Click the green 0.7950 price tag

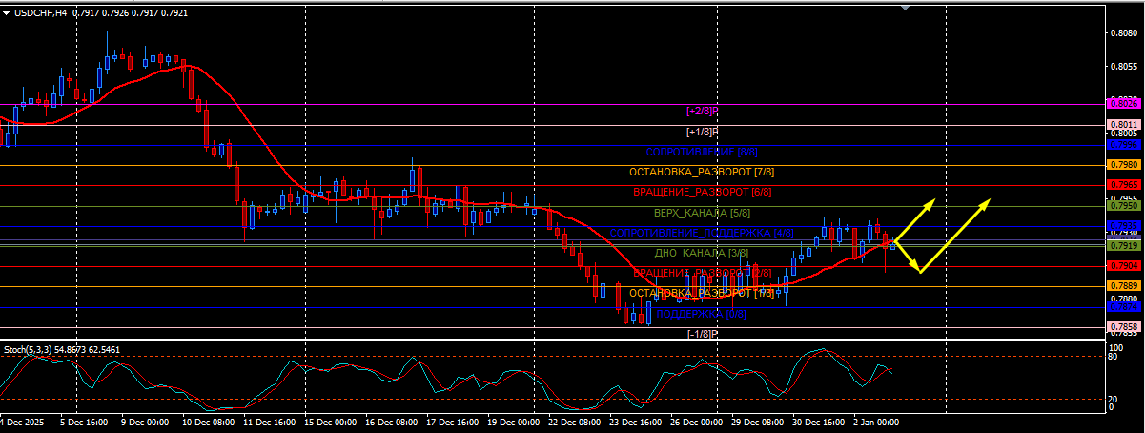pyautogui.click(x=1124, y=205)
